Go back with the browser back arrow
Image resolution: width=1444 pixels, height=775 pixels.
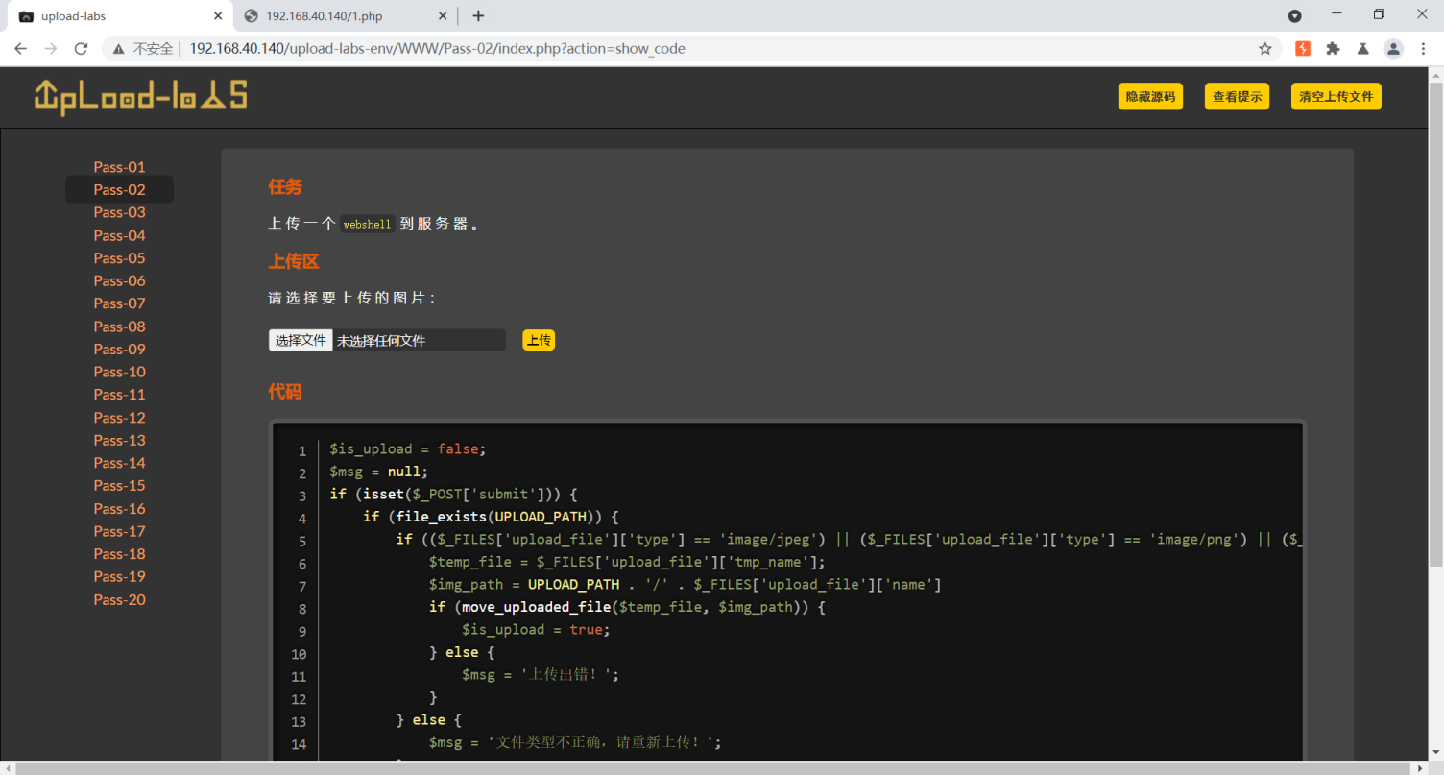(21, 48)
